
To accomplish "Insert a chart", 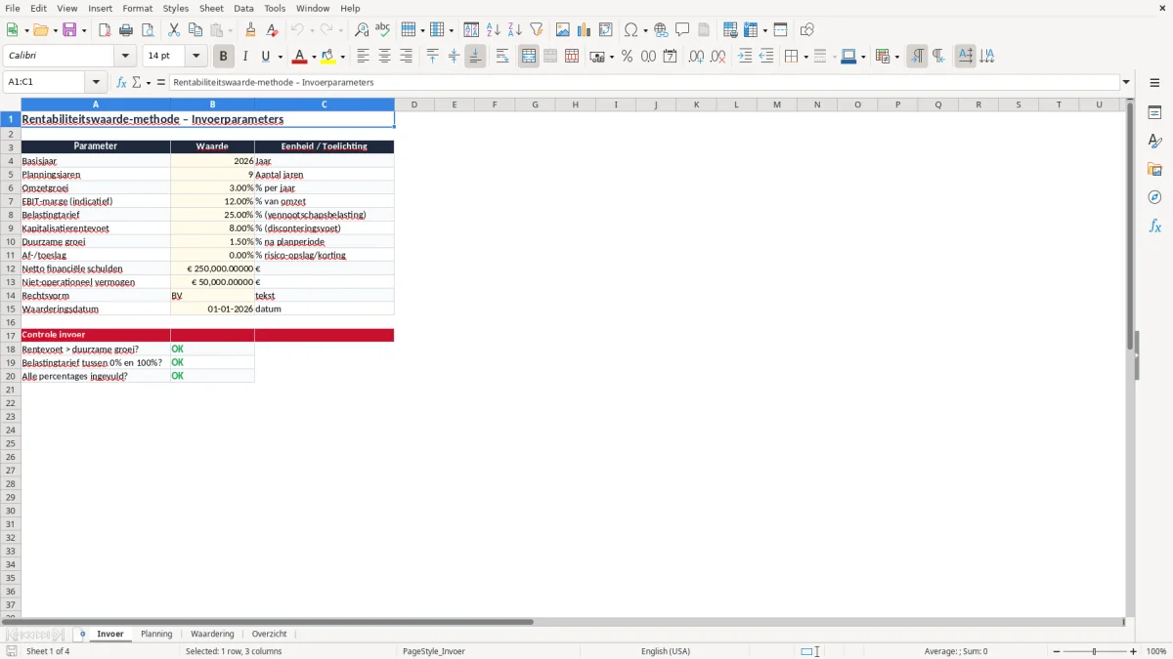I will 585,30.
